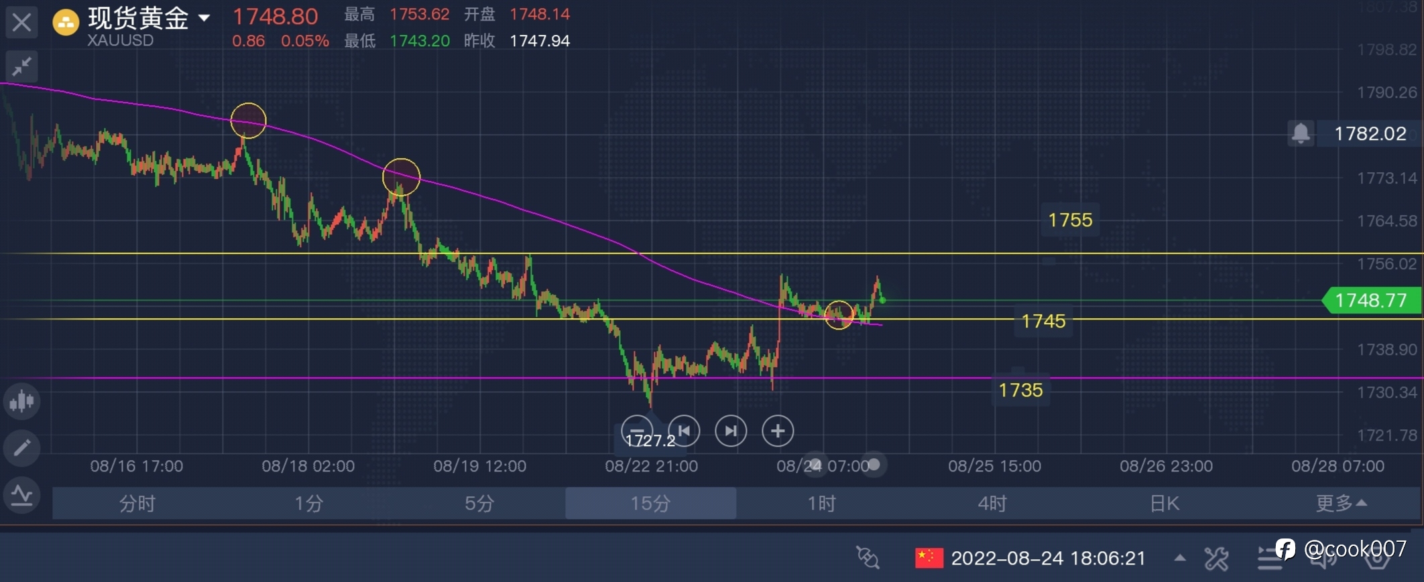Click the 最低 value 1743.20
Viewport: 1424px width, 582px height.
pos(420,41)
